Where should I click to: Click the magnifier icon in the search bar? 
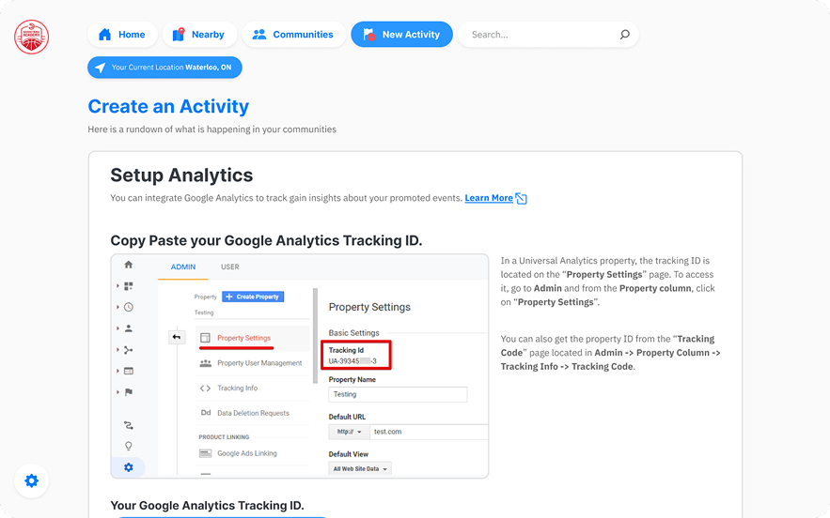624,35
